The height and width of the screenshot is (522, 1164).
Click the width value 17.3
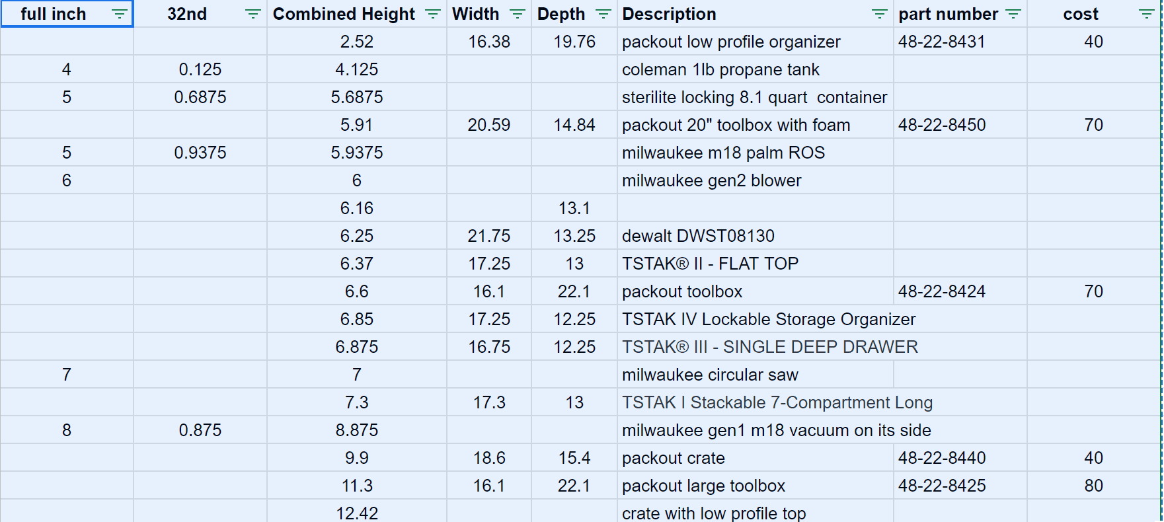pyautogui.click(x=489, y=402)
